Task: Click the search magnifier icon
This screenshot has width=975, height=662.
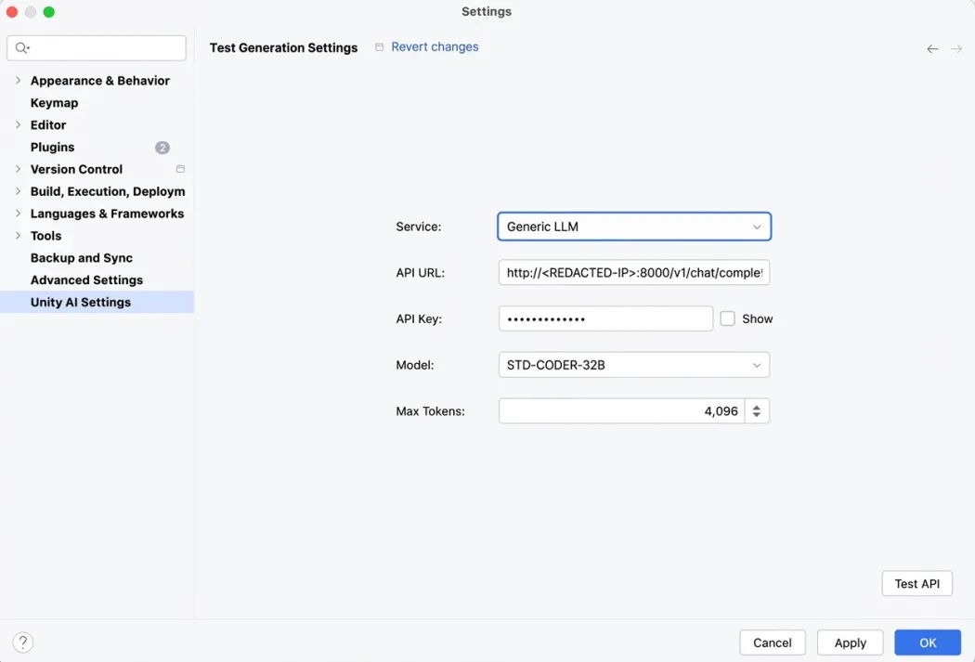Action: 22,48
